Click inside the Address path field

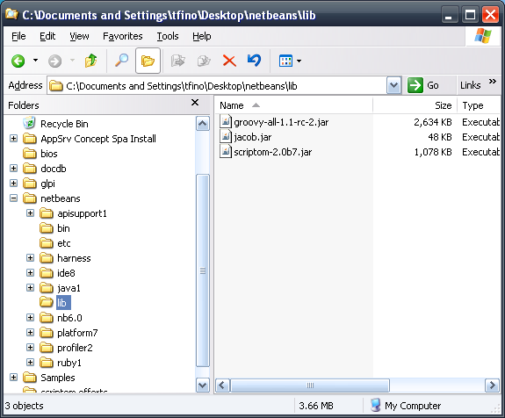pos(216,86)
